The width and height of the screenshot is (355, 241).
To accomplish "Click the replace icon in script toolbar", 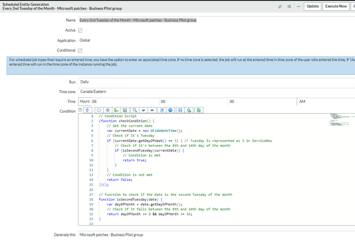I will (x=116, y=110).
